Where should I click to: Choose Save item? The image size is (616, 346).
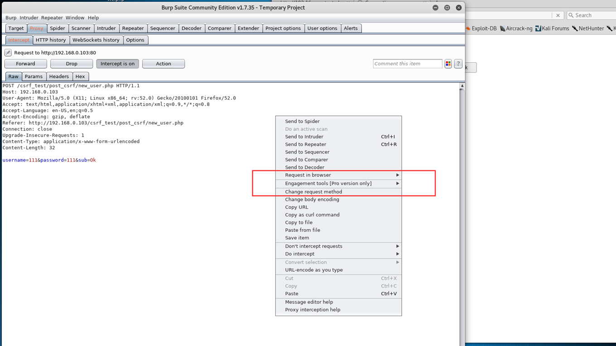point(338,238)
